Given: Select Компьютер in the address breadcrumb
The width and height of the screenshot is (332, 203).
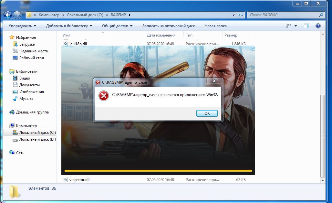Looking at the screenshot, I should (49, 15).
